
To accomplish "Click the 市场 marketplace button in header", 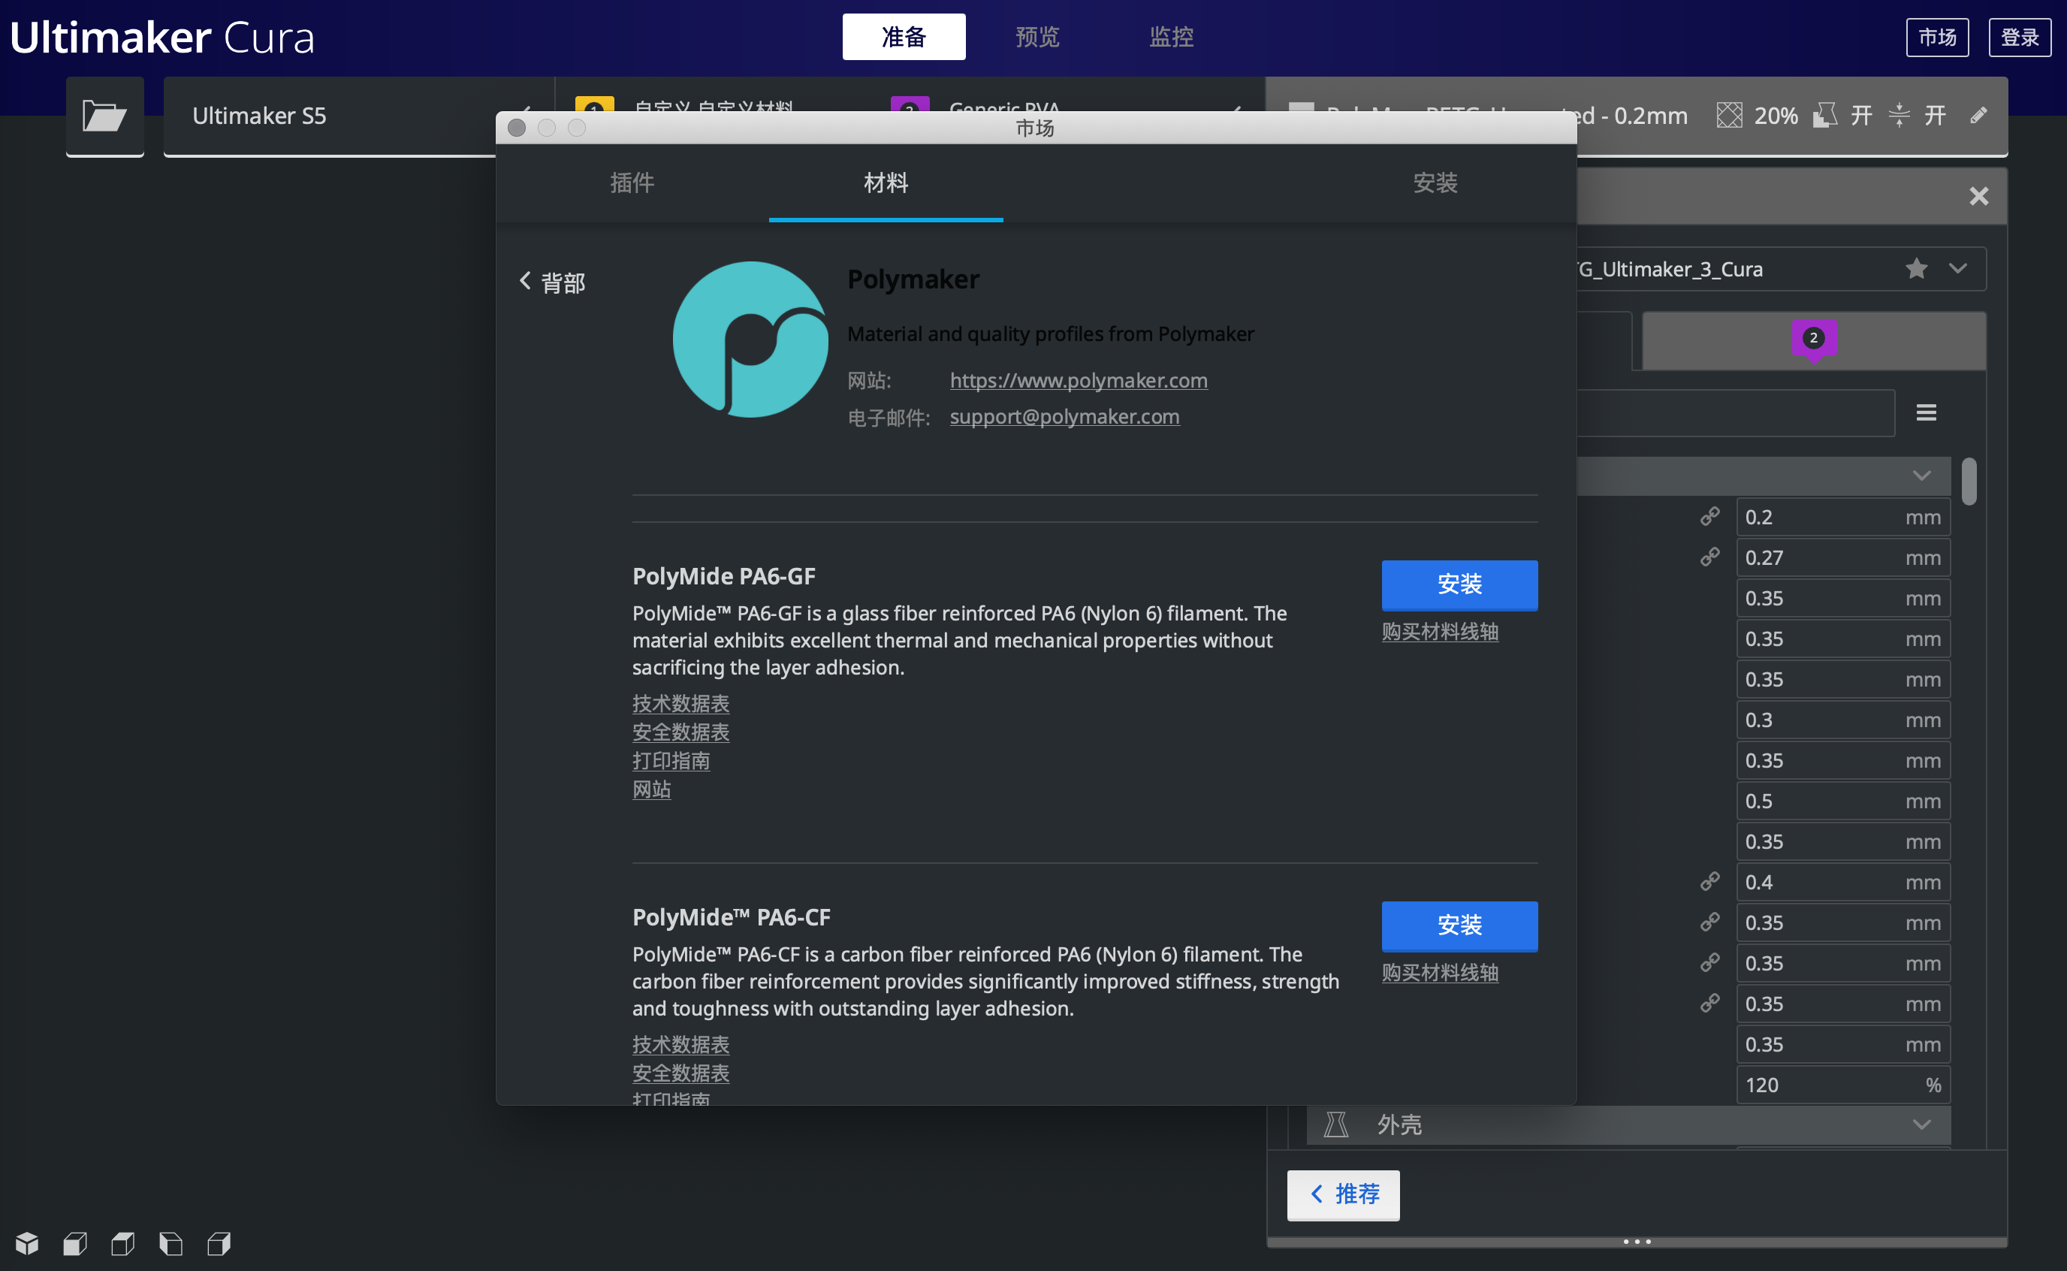I will pyautogui.click(x=1937, y=37).
